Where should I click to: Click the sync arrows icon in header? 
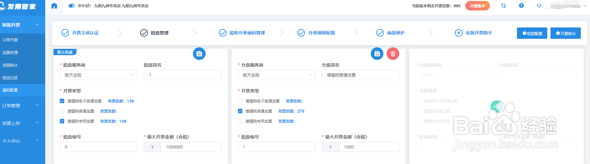click(503, 6)
